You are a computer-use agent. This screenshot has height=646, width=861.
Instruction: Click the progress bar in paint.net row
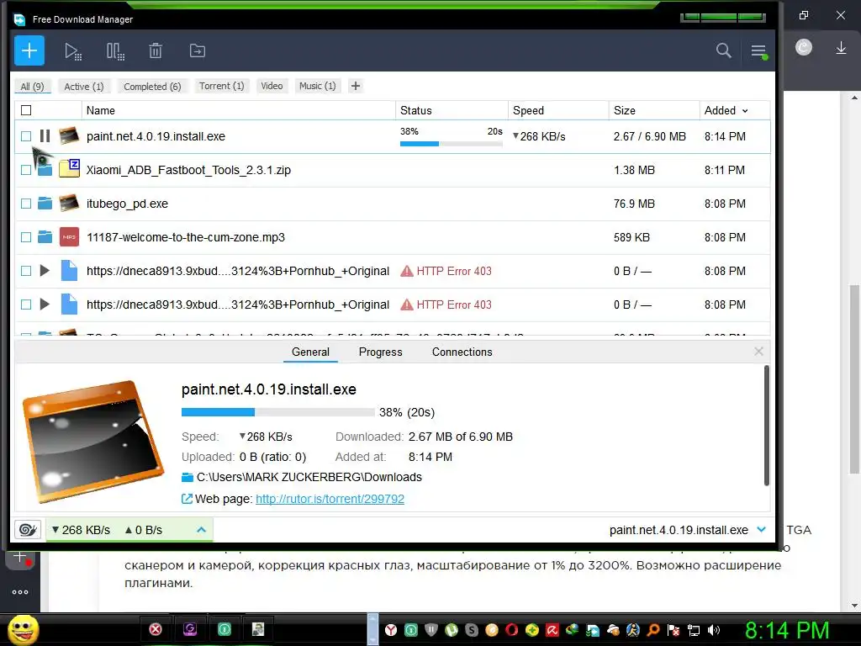point(452,143)
